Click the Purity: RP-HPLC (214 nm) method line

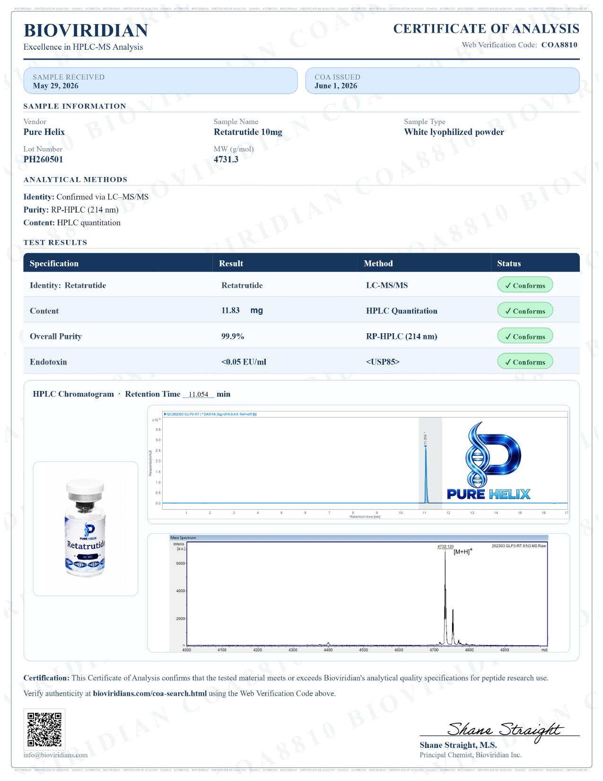[71, 210]
